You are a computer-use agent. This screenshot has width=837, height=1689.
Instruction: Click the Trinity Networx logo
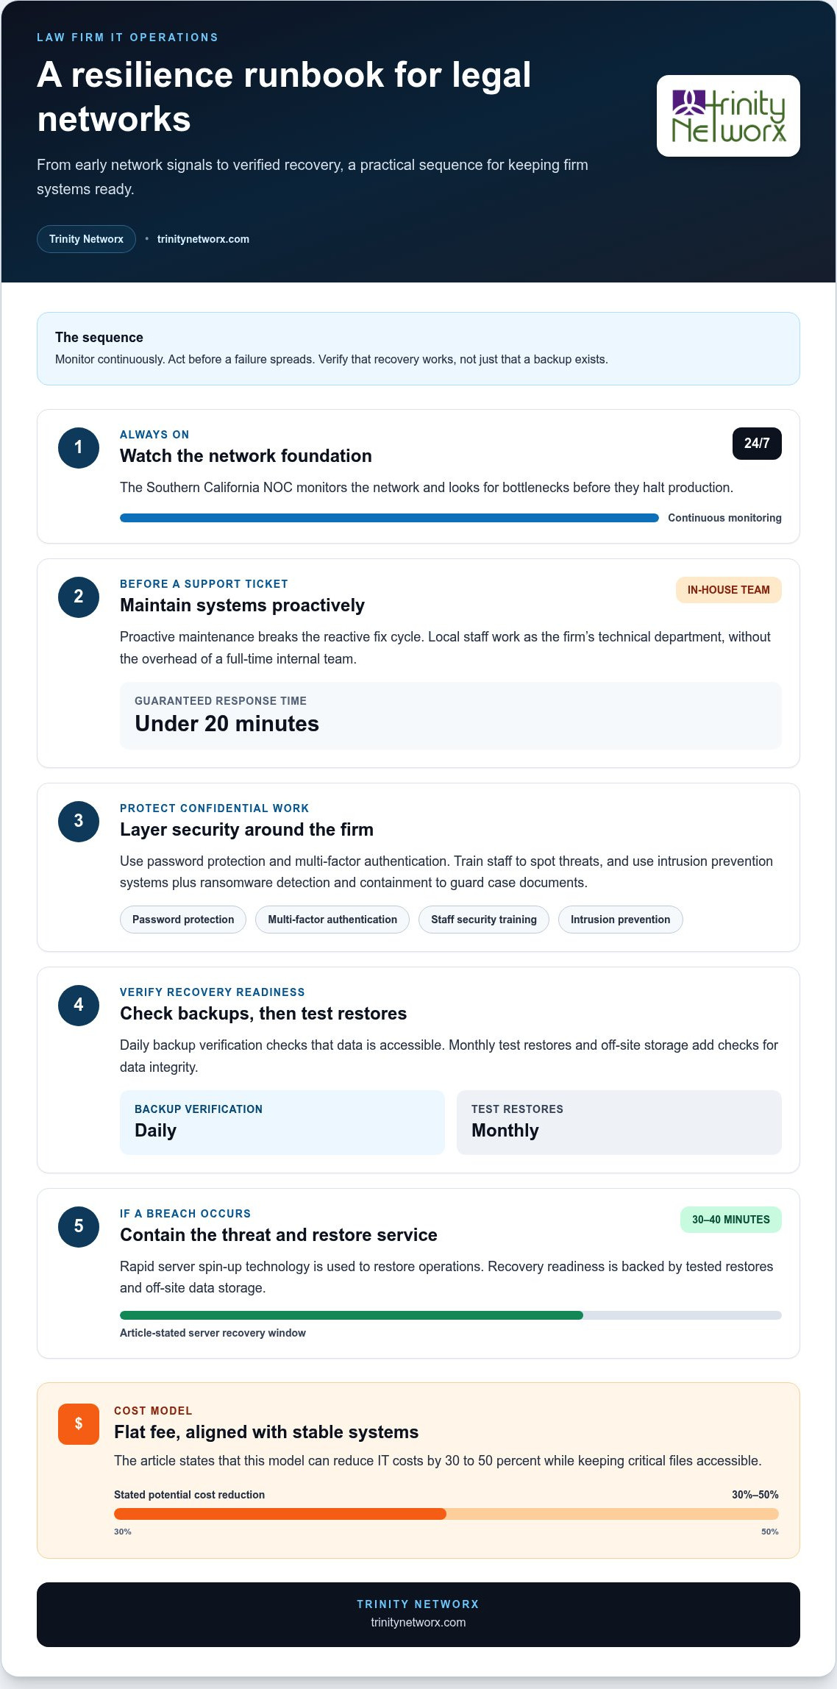pyautogui.click(x=728, y=115)
